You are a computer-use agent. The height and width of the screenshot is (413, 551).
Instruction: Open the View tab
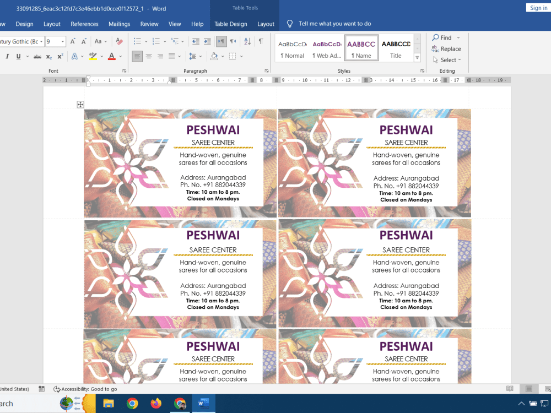[x=175, y=24]
